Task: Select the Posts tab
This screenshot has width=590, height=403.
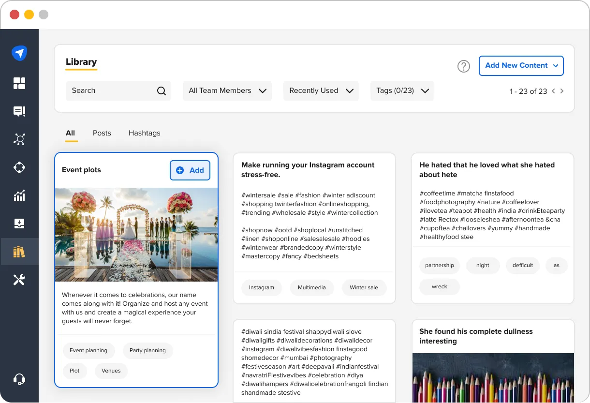Action: coord(102,133)
